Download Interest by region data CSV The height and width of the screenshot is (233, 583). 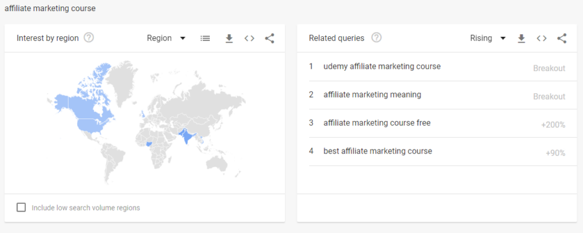point(229,38)
